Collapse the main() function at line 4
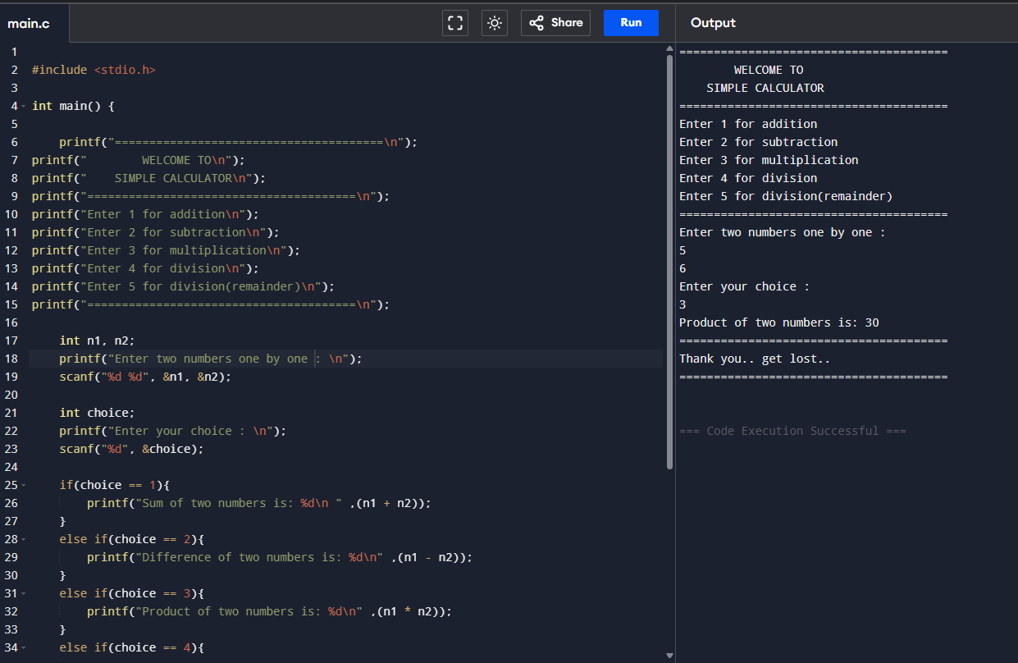The image size is (1018, 663). coord(24,107)
